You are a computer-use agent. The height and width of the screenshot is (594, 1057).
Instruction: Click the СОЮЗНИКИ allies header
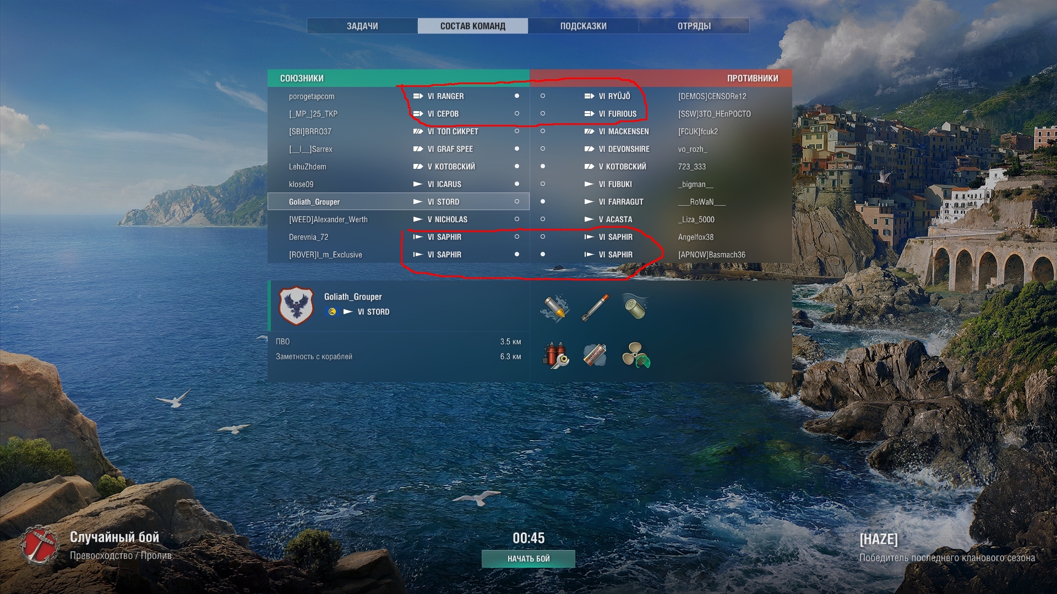302,78
